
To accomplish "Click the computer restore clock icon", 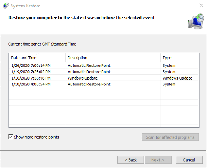I will coord(196,21).
